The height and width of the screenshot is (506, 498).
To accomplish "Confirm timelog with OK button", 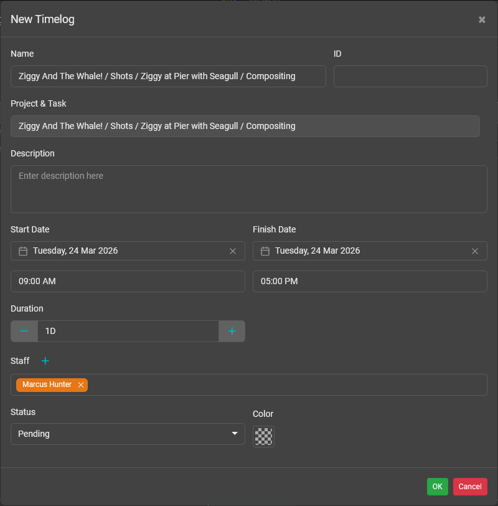I will pos(437,487).
